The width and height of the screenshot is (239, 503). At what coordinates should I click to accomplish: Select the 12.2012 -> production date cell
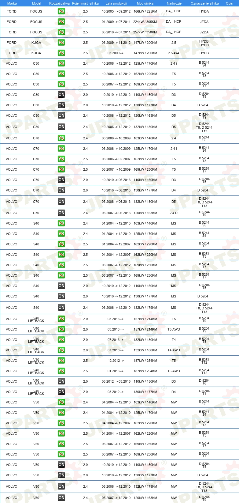coord(116,361)
